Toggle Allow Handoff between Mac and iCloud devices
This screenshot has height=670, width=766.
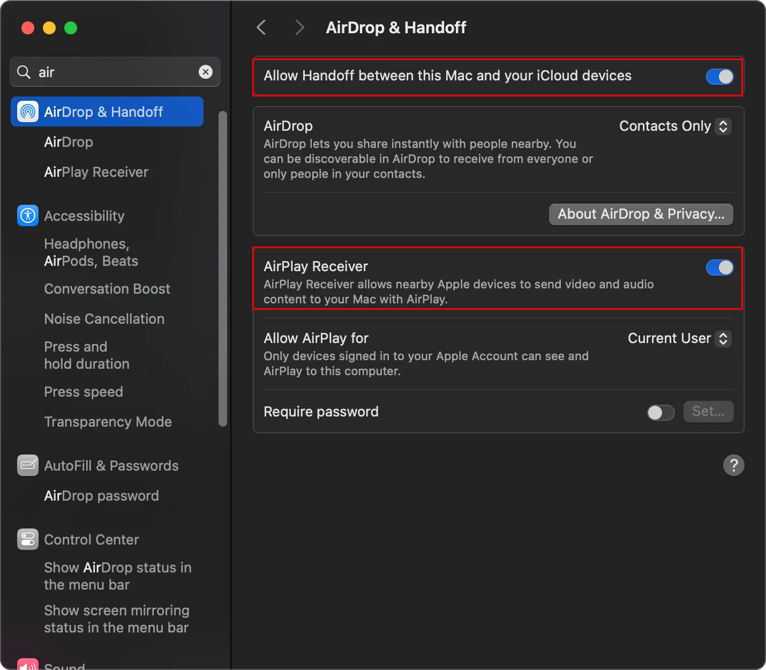pos(719,77)
